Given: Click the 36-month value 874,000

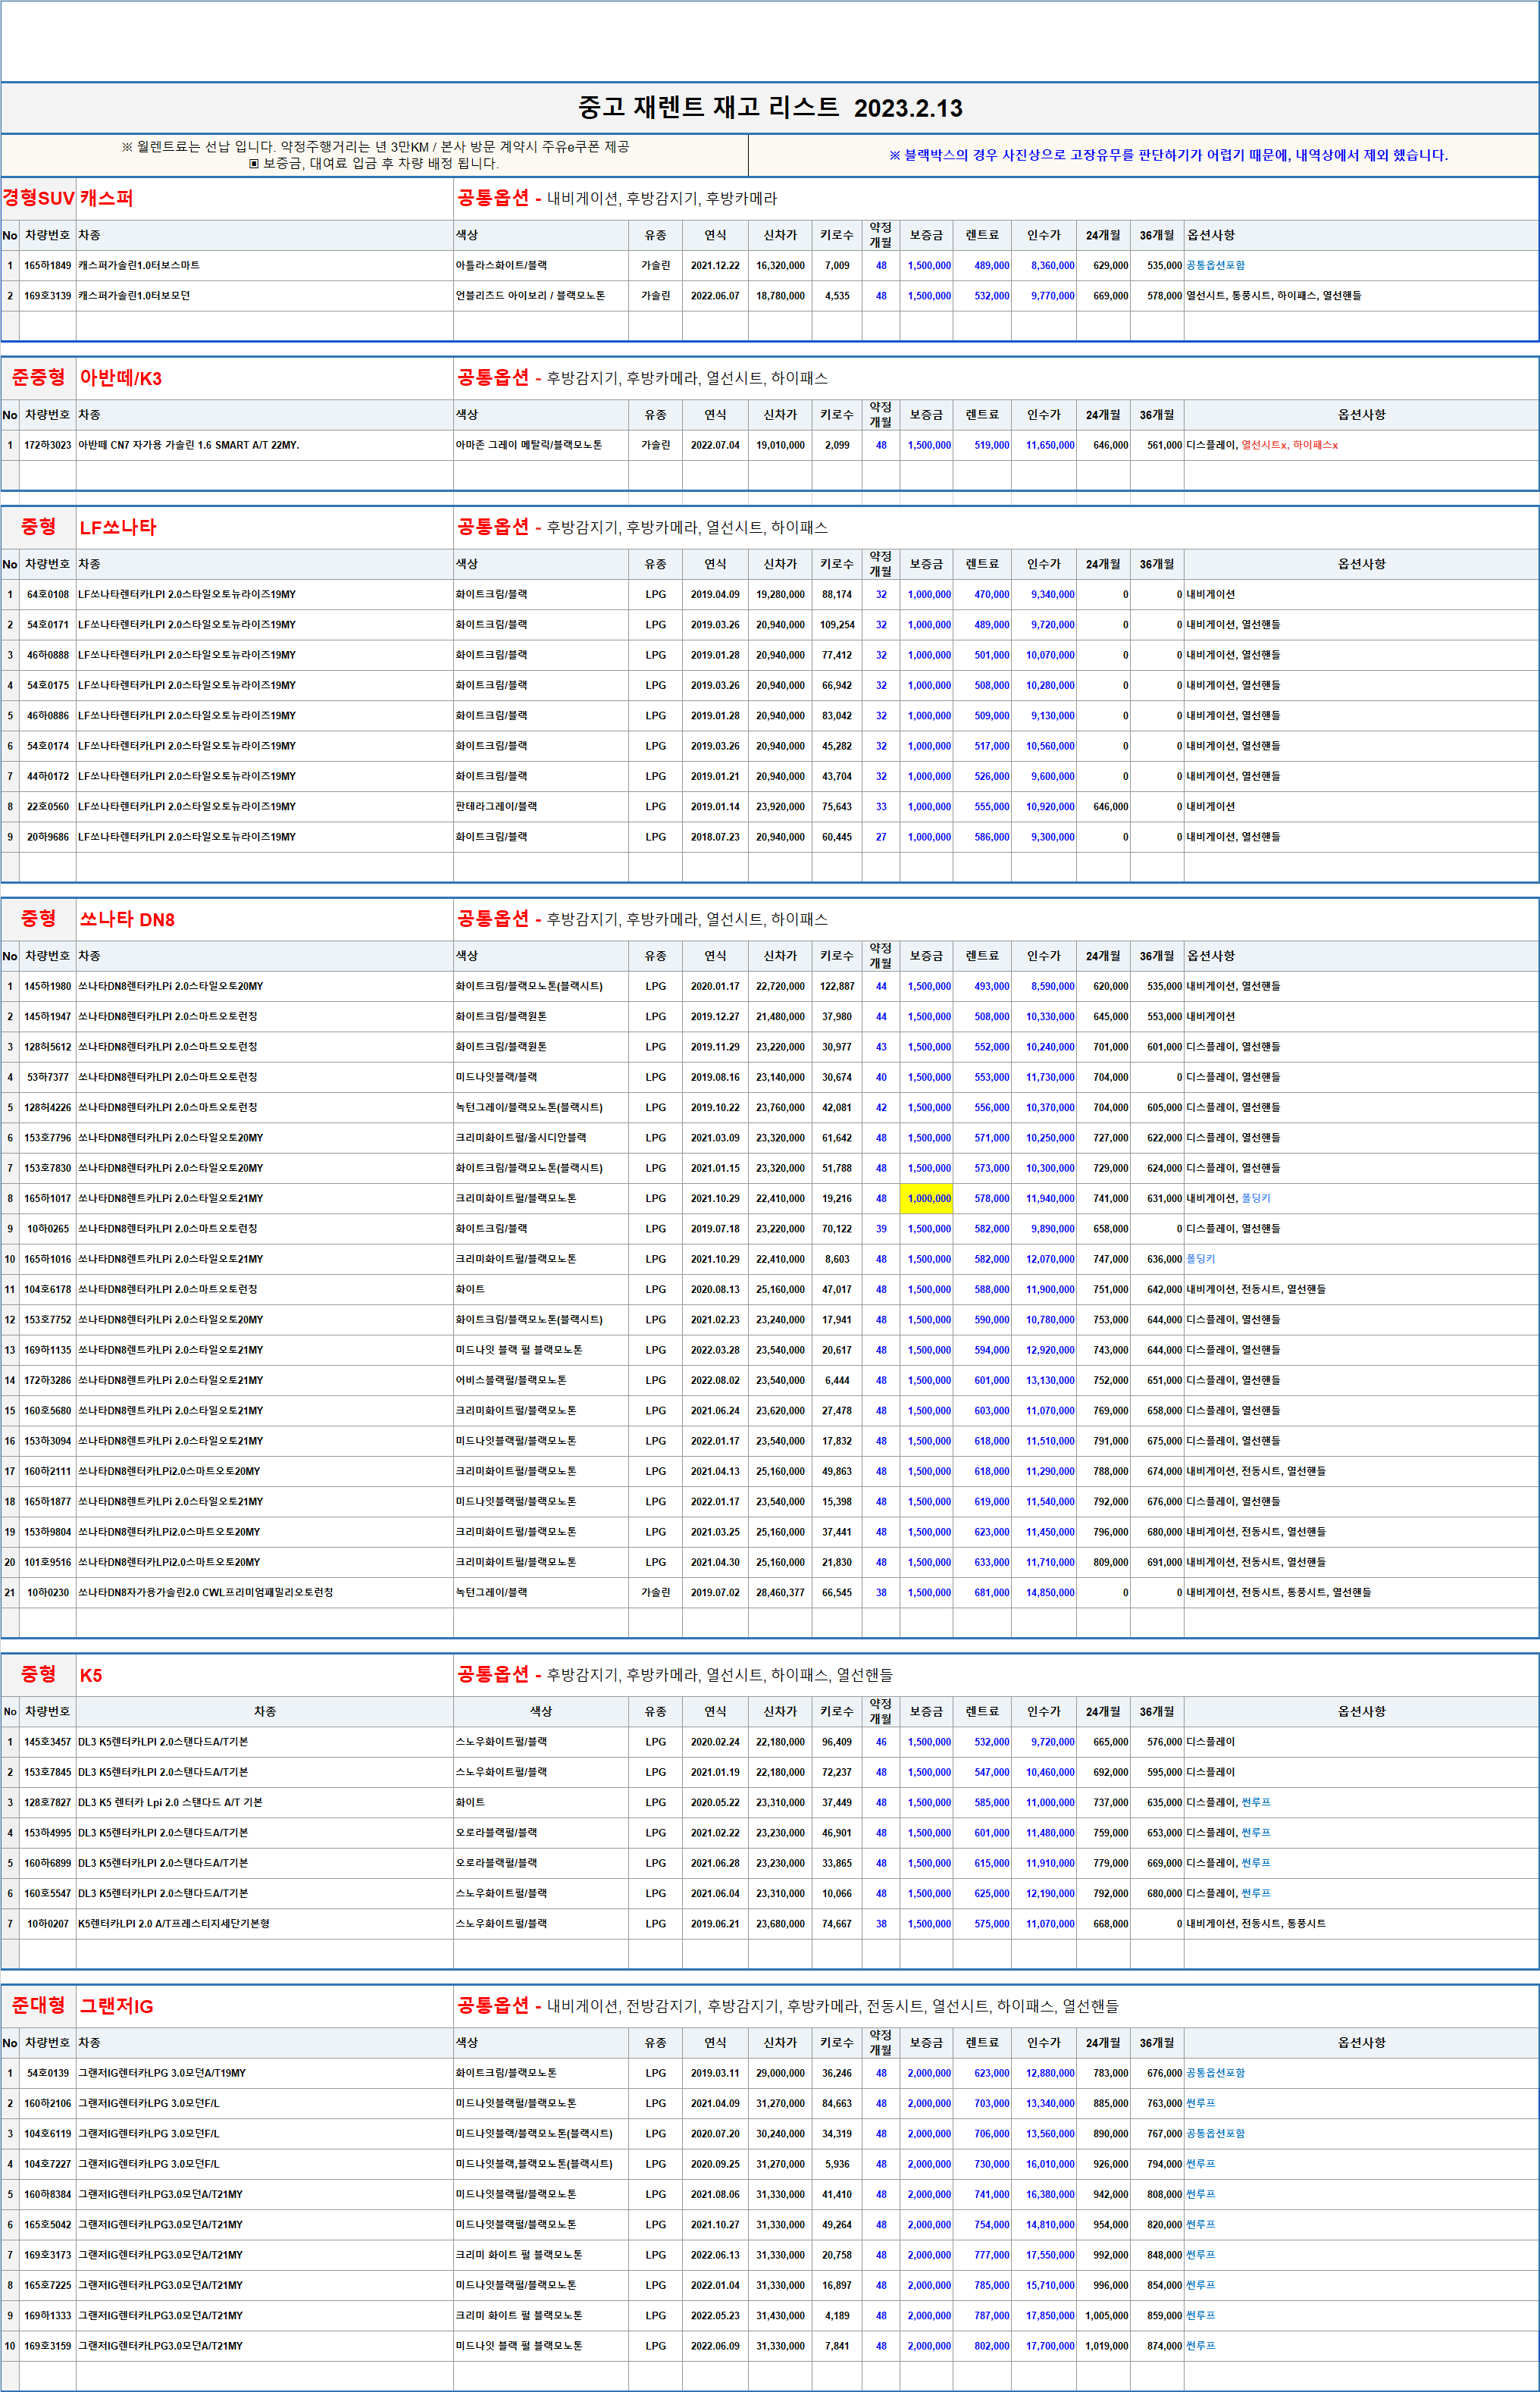Looking at the screenshot, I should point(1164,2345).
